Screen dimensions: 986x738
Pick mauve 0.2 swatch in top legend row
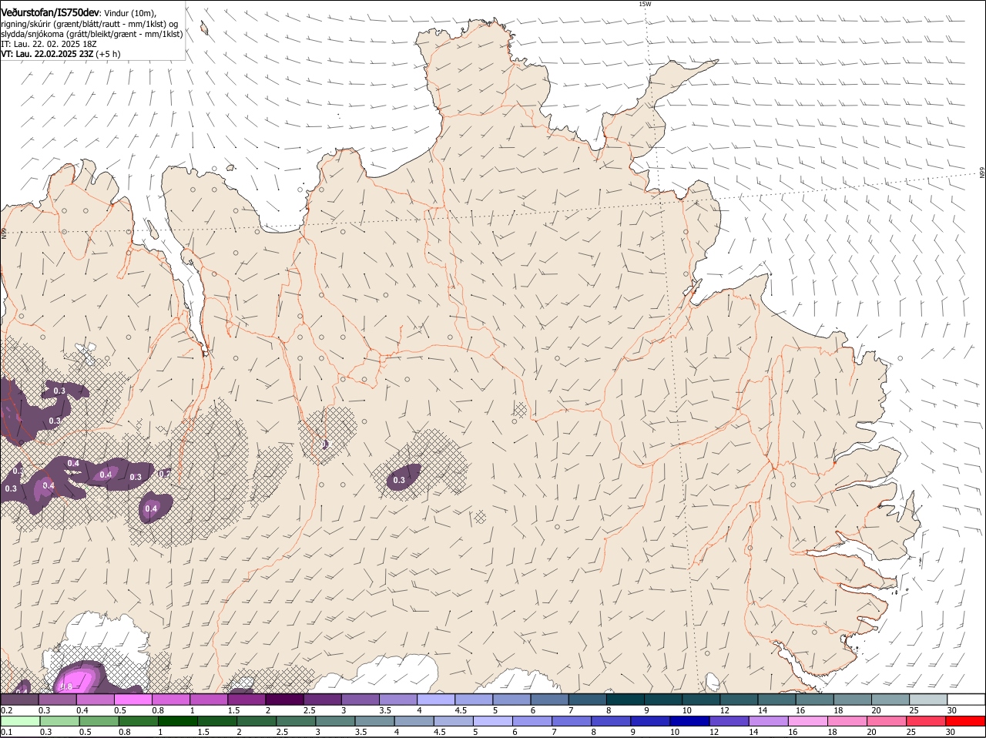point(19,699)
